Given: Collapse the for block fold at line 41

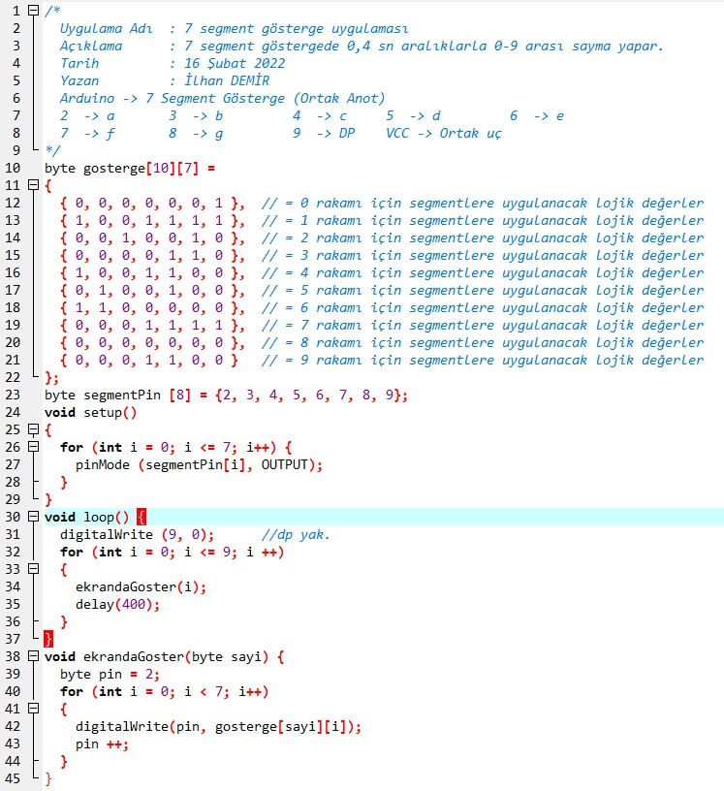Looking at the screenshot, I should [x=33, y=709].
